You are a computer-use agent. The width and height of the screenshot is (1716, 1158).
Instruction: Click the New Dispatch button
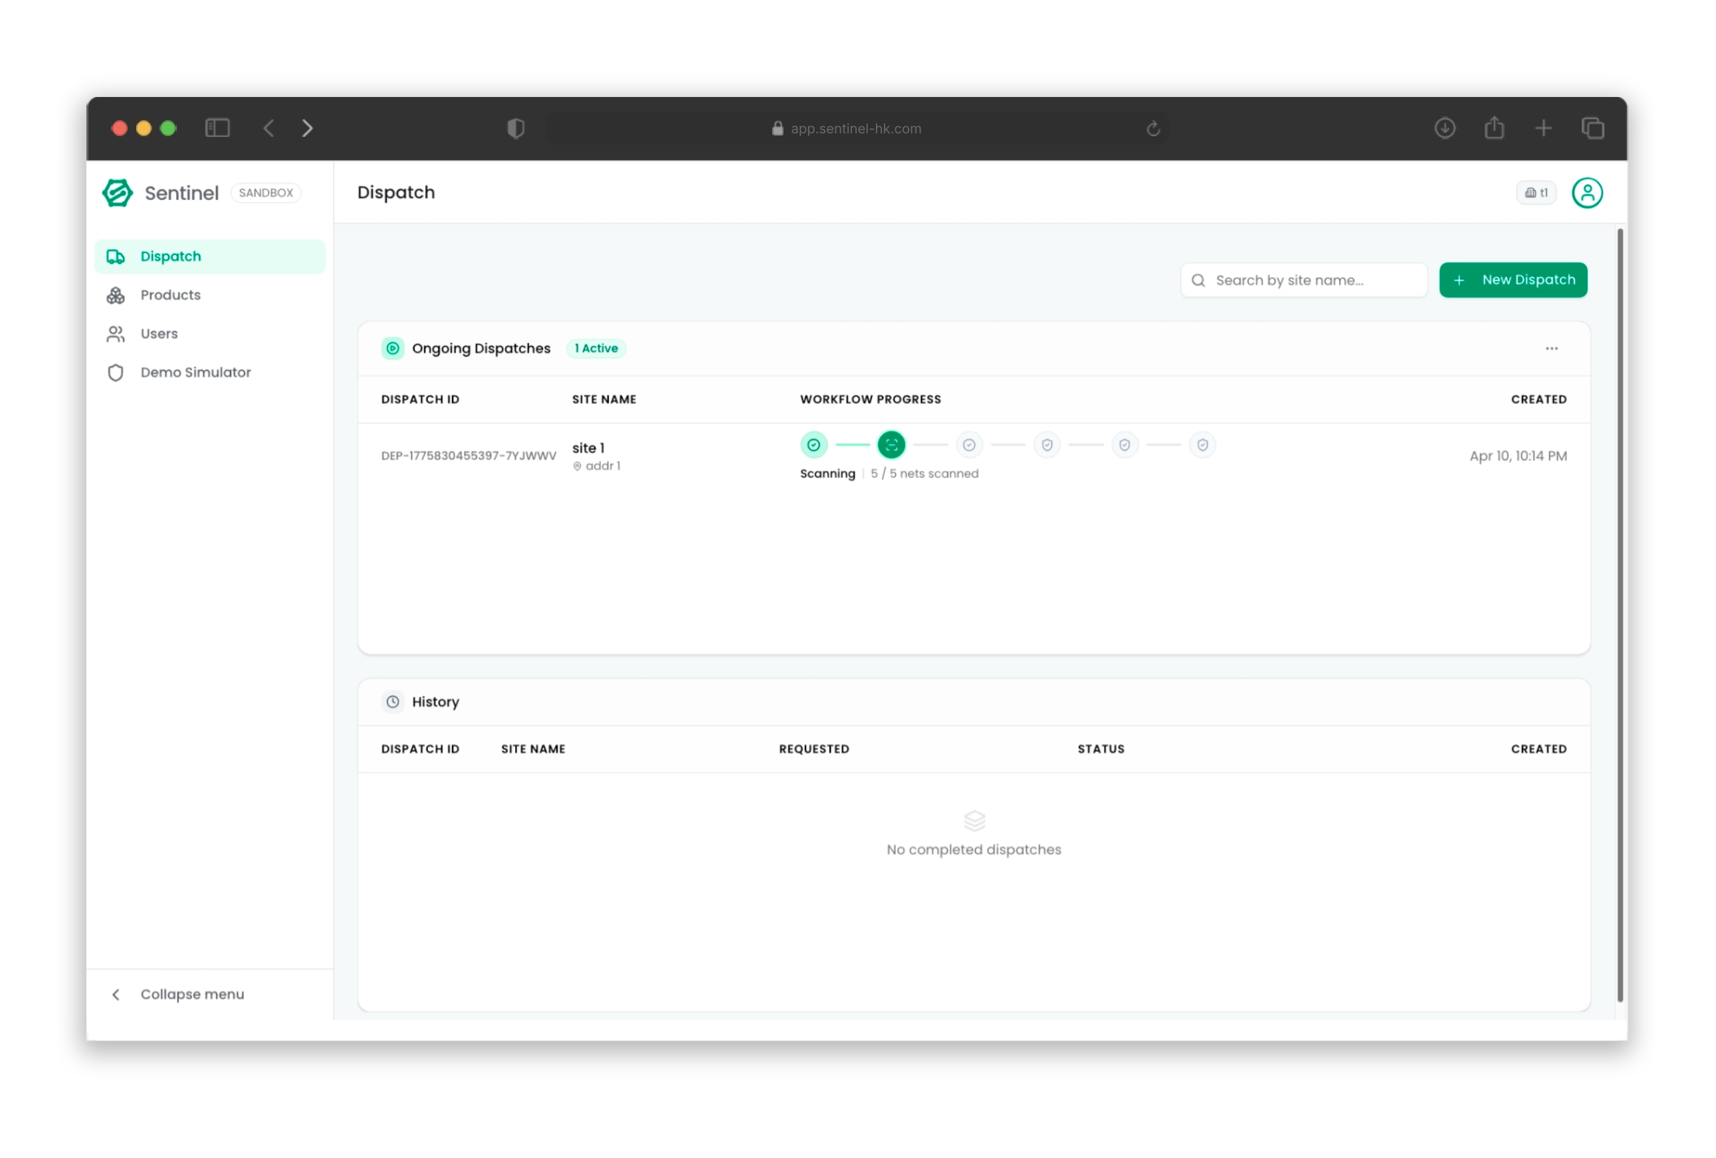click(1513, 280)
